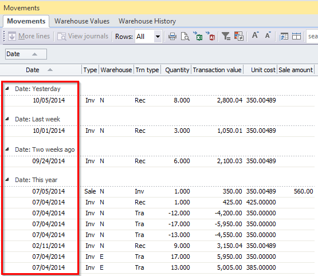Screen dimensions: 318x276
Task: Open the filter editor funnel icon
Action: tap(226, 36)
